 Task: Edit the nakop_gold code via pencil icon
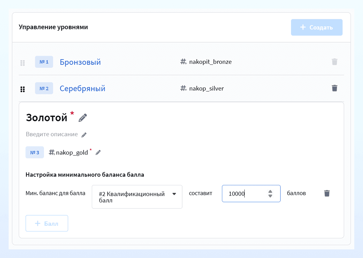click(x=98, y=152)
